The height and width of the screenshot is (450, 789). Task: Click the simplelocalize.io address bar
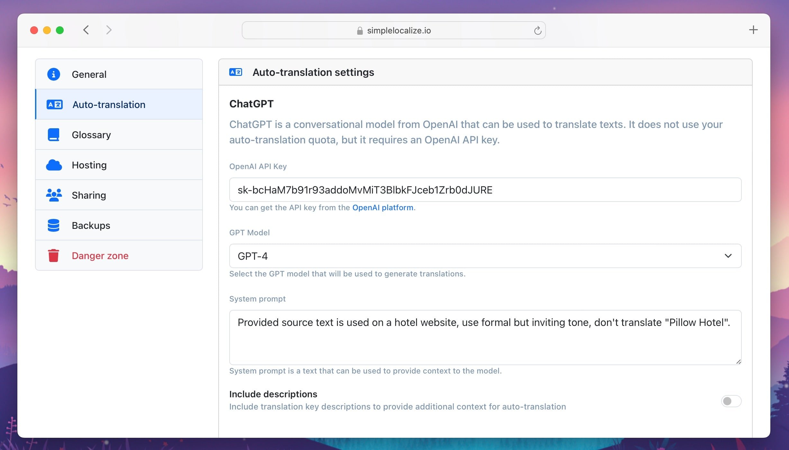click(x=394, y=31)
